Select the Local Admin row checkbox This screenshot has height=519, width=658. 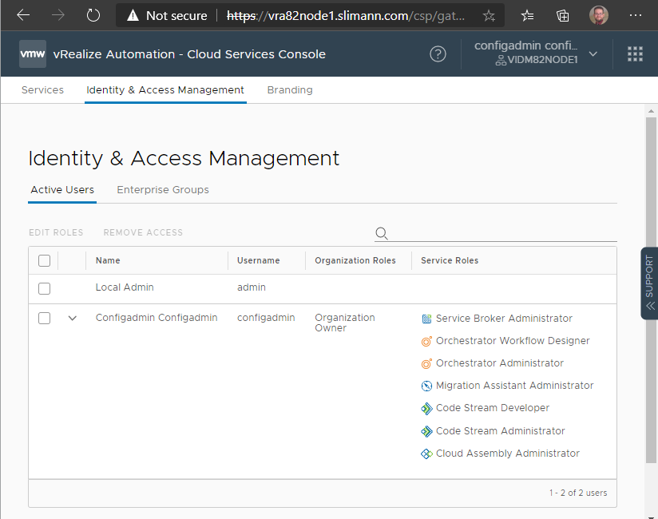point(44,289)
